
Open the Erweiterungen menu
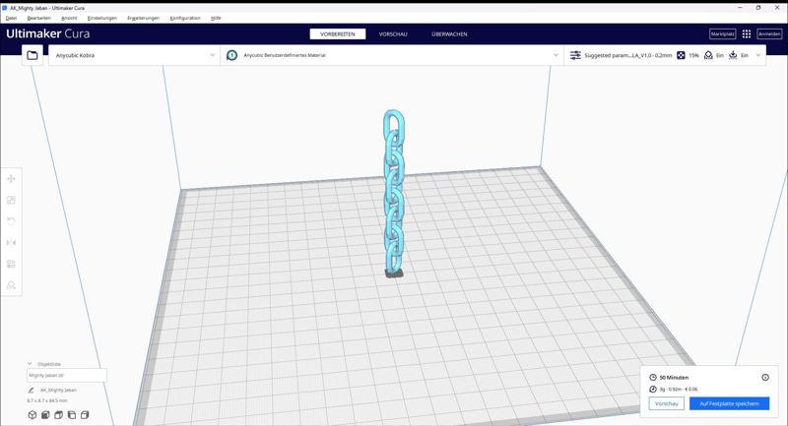(x=143, y=18)
